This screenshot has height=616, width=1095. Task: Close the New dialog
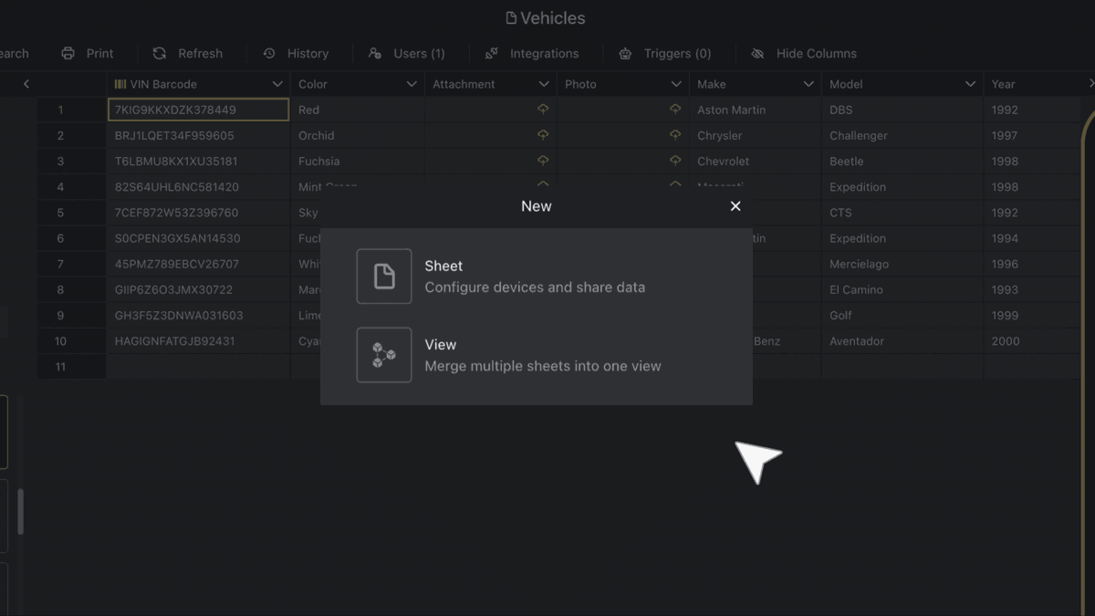735,206
